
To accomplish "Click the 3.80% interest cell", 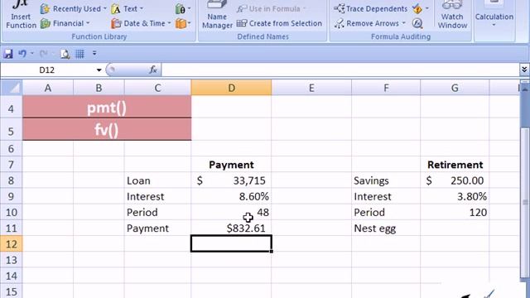I will pos(455,196).
